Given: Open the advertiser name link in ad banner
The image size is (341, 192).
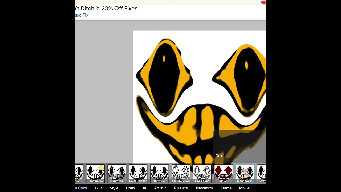Looking at the screenshot, I should [x=82, y=15].
